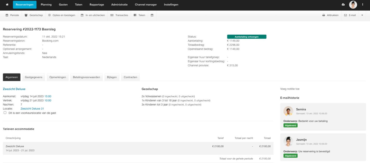
Task: Click the Zeezicht Deluxe 31 location link
Action: [32, 109]
